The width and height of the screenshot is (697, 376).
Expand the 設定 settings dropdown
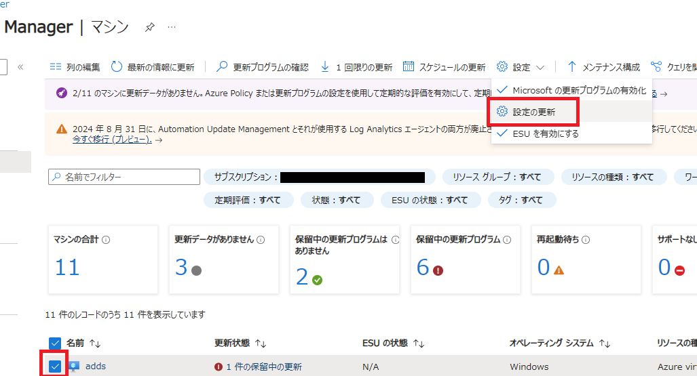521,67
